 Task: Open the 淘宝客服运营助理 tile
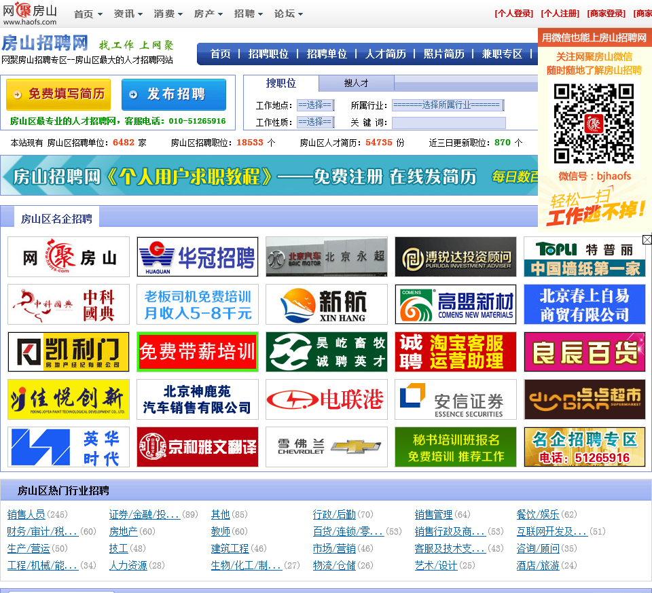[455, 352]
